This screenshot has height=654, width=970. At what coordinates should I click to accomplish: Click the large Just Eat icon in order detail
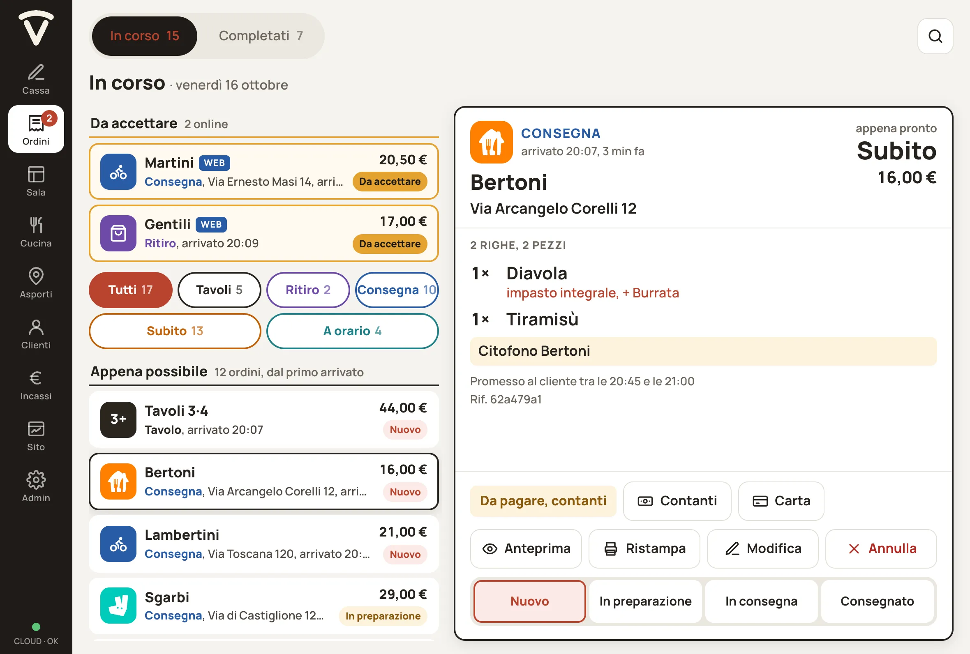pyautogui.click(x=491, y=142)
